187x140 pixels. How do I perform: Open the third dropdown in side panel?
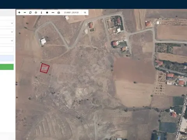click(x=7, y=41)
